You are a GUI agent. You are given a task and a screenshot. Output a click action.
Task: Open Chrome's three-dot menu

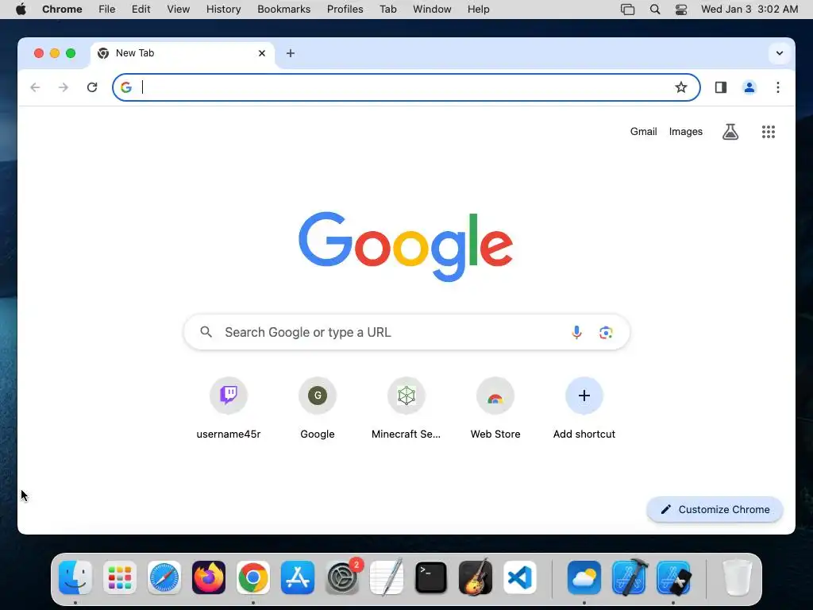[778, 87]
